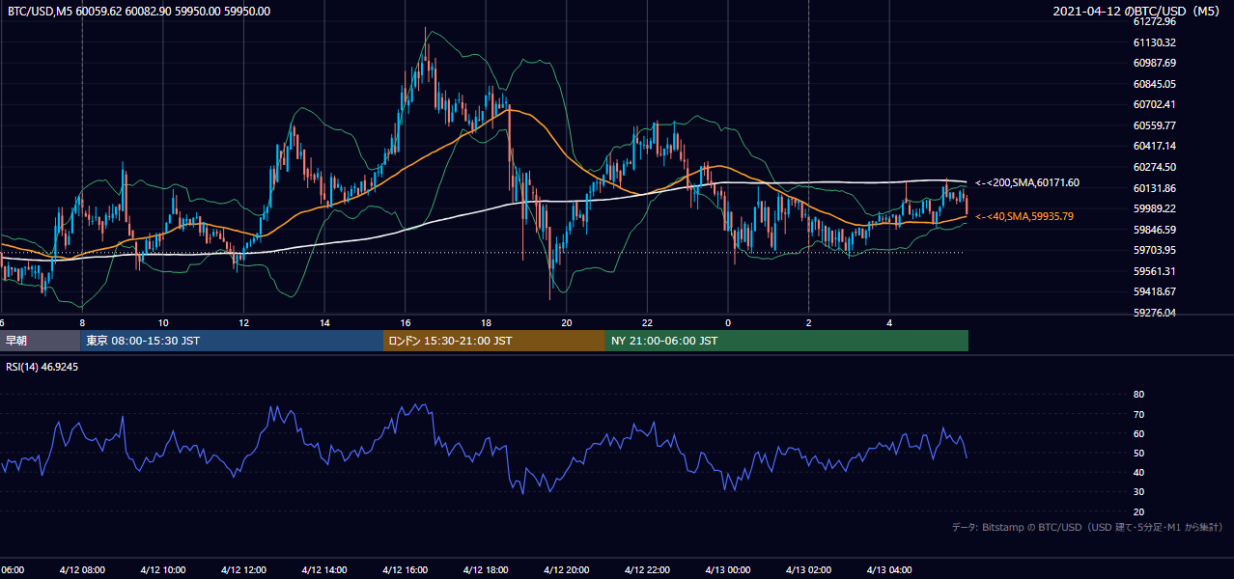The width and height of the screenshot is (1234, 579).
Task: Click price axis value 60845.05
Action: pyautogui.click(x=1154, y=84)
